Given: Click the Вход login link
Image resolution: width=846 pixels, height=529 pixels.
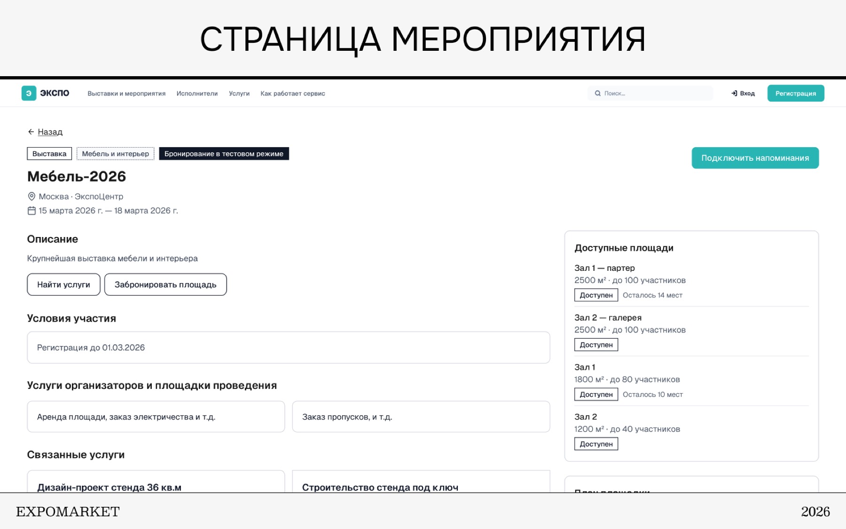Looking at the screenshot, I should pyautogui.click(x=743, y=94).
